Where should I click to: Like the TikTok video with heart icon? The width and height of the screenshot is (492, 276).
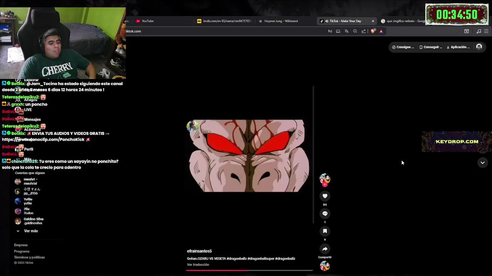(325, 196)
